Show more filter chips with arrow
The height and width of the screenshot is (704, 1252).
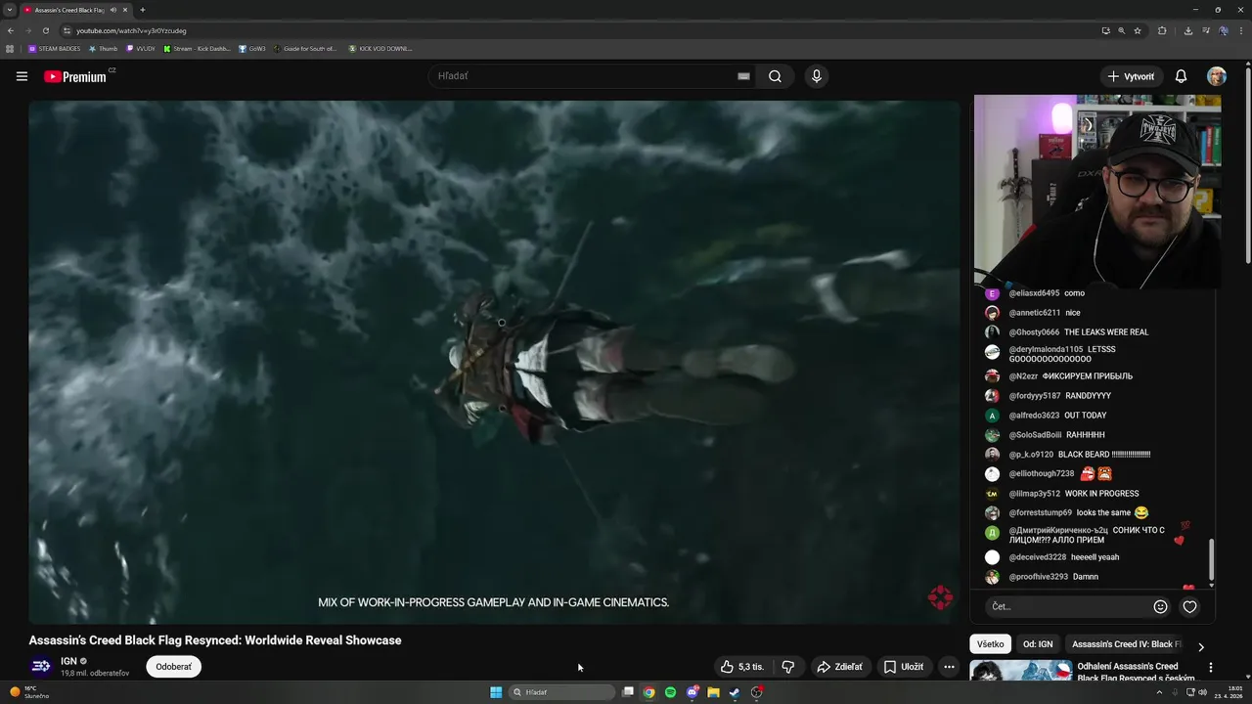tap(1201, 646)
